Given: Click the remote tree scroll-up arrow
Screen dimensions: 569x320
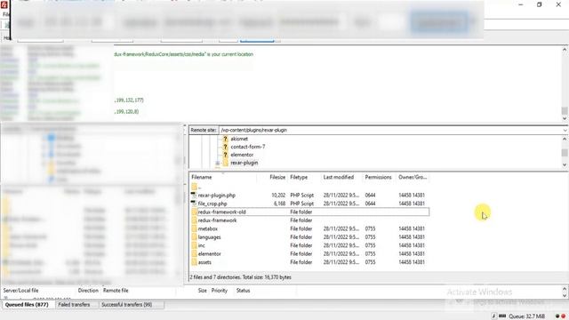Looking at the screenshot, I should (x=565, y=139).
